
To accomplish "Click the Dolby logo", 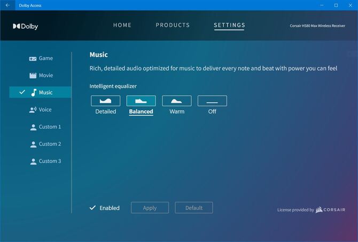I will [x=25, y=26].
